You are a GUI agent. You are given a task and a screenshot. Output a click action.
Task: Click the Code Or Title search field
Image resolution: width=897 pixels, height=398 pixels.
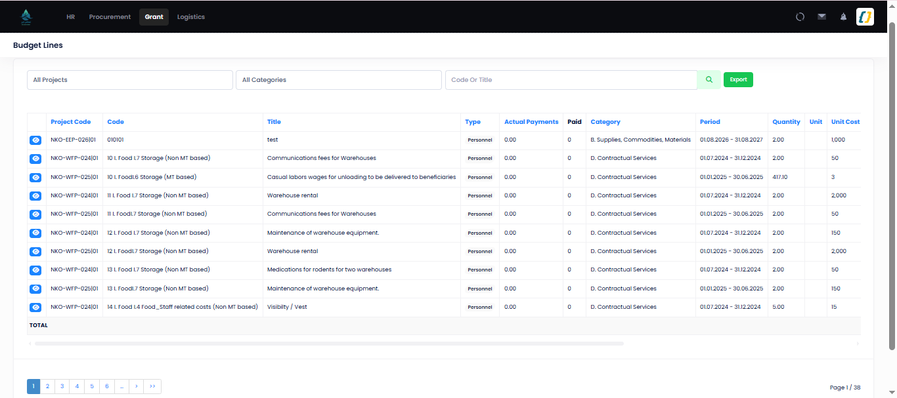pos(571,80)
